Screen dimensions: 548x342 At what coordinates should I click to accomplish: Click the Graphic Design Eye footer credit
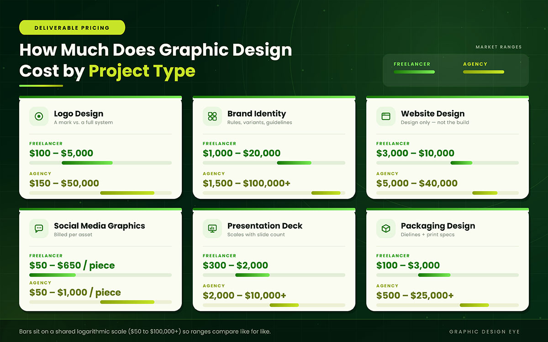pyautogui.click(x=485, y=332)
